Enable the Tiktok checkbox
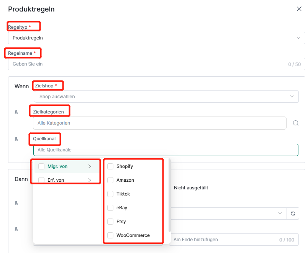The width and height of the screenshot is (308, 253). point(110,194)
